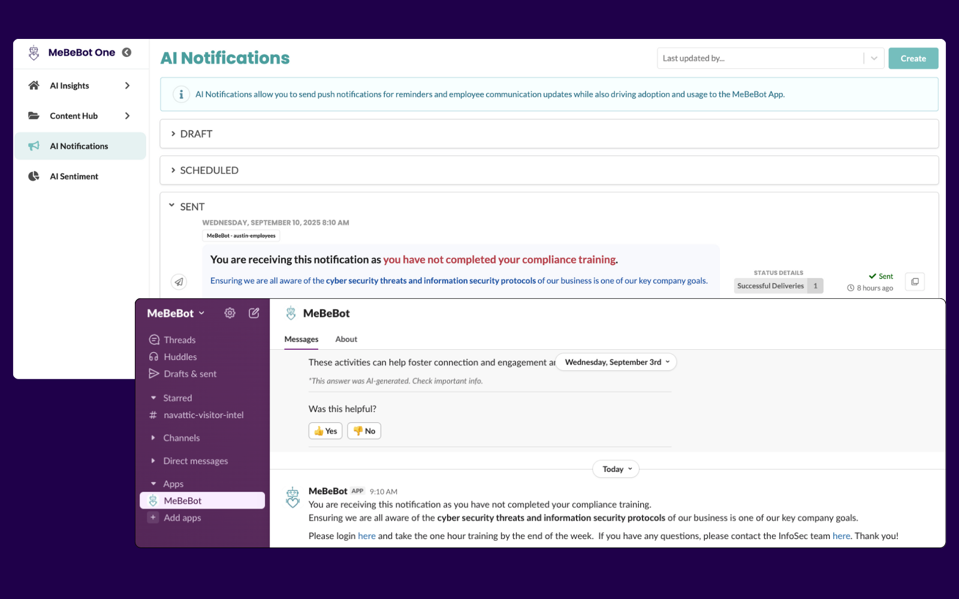Click the Threads icon in Slack sidebar

[154, 340]
